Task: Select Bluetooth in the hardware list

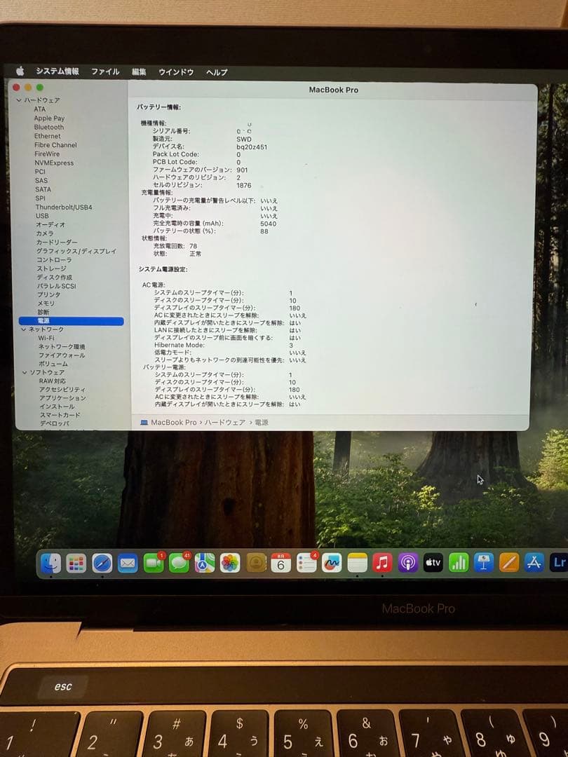Action: click(x=48, y=127)
